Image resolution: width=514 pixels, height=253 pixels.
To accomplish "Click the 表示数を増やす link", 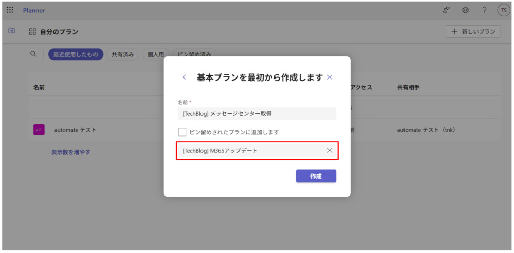I will point(71,152).
